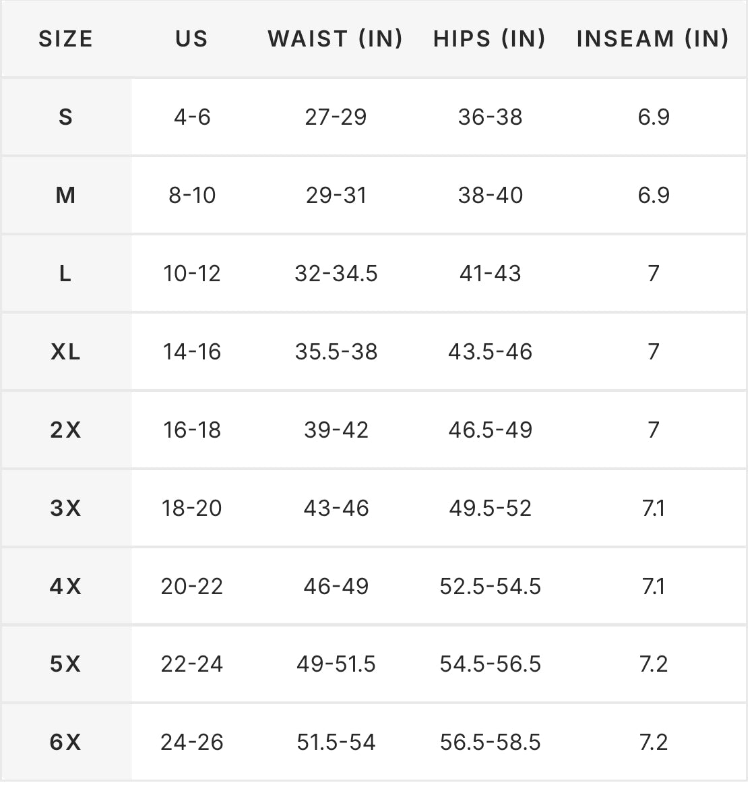Select the M size row label
The width and height of the screenshot is (756, 785).
click(65, 196)
